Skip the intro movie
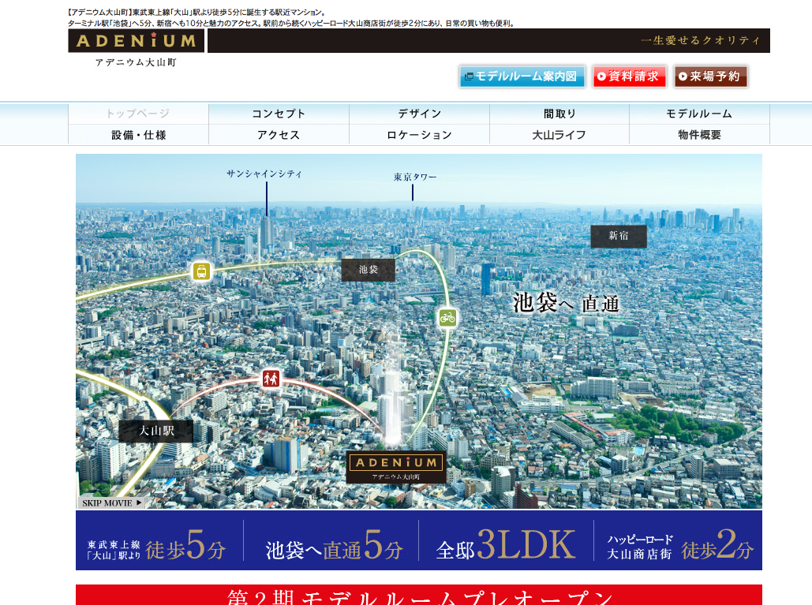Image resolution: width=812 pixels, height=605 pixels. [111, 502]
